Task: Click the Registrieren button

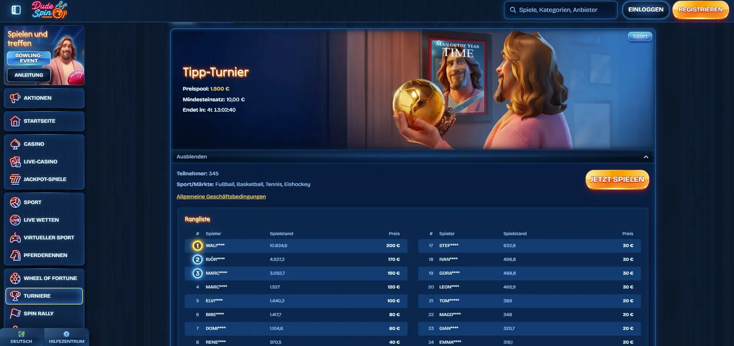Action: pyautogui.click(x=700, y=10)
